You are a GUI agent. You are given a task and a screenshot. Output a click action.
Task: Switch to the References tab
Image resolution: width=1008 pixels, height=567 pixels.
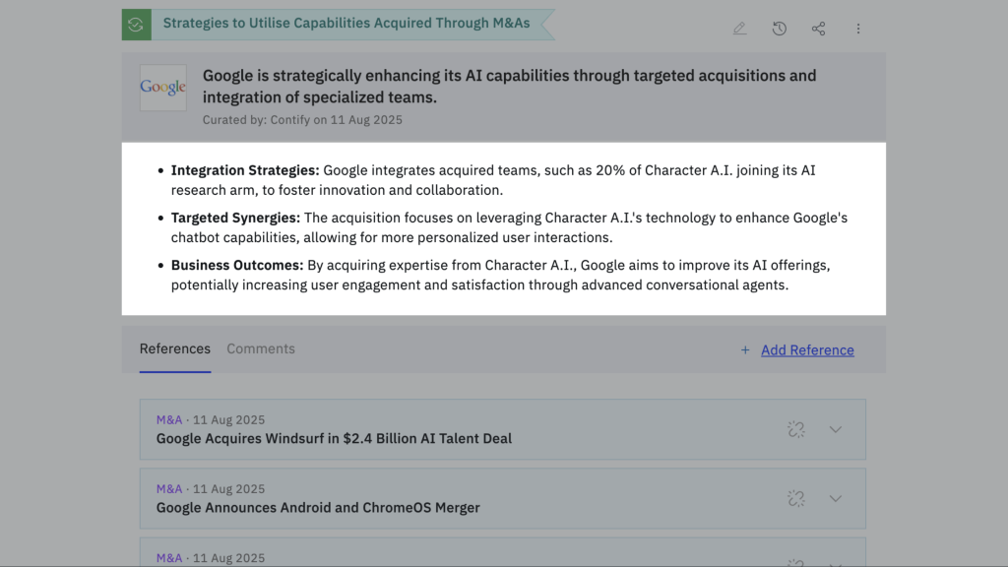coord(175,348)
